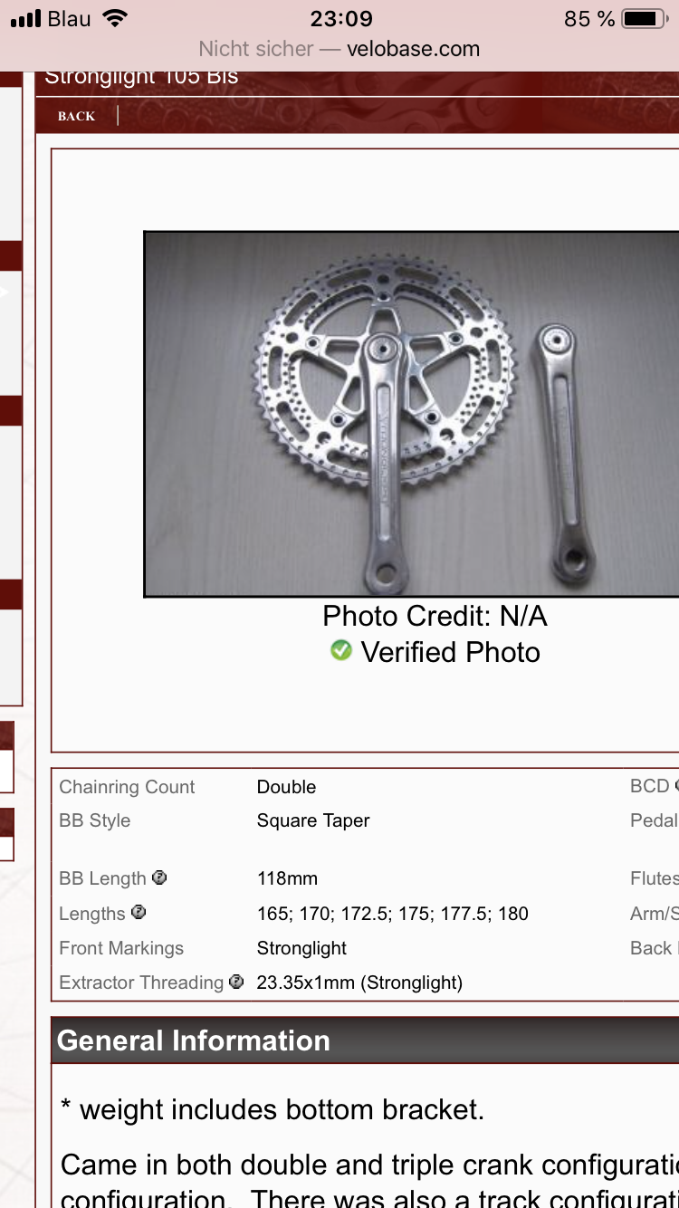Tap the Wi-Fi status icon
This screenshot has width=679, height=1208.
[115, 18]
